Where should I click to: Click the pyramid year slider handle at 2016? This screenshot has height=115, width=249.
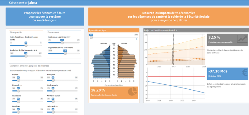click(91, 37)
